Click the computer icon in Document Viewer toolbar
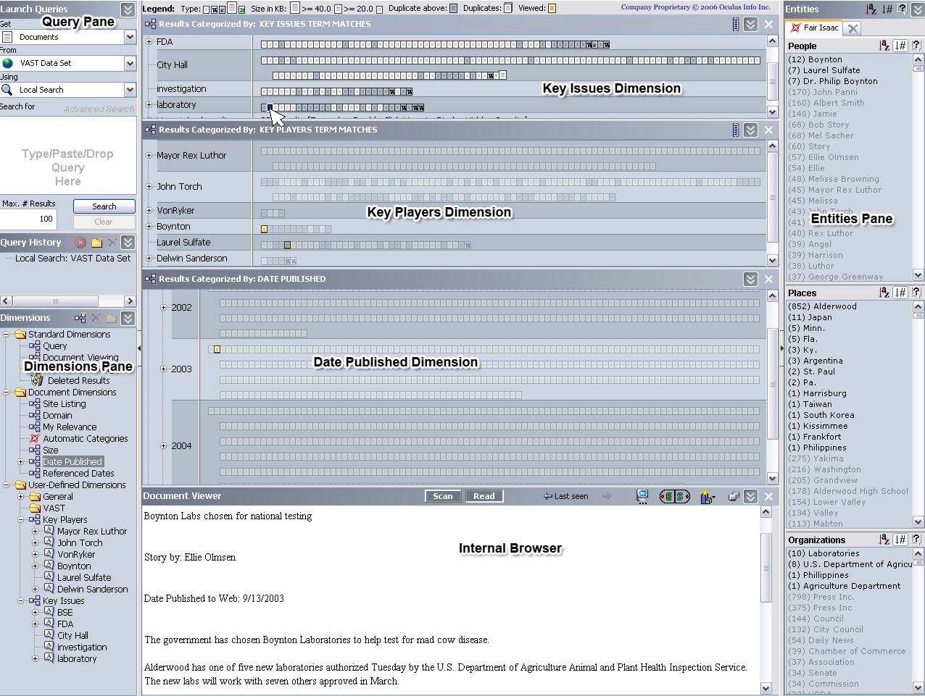 (642, 496)
